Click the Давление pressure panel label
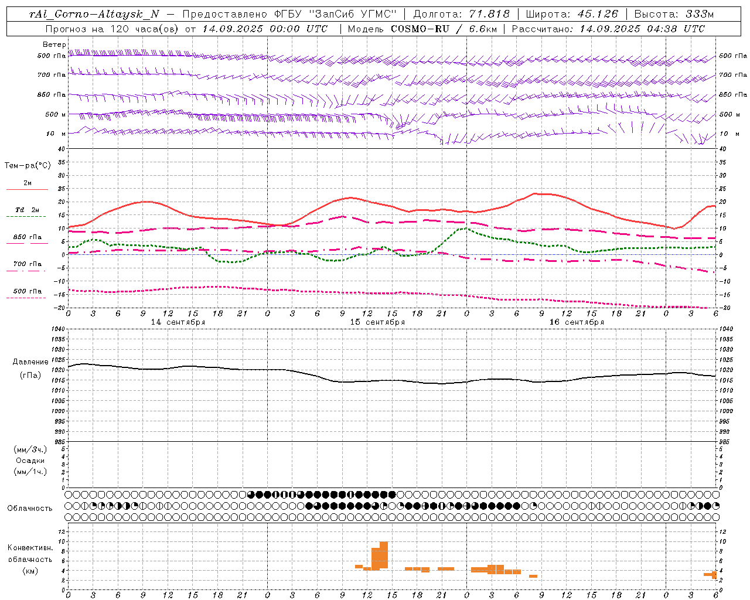 pyautogui.click(x=30, y=362)
